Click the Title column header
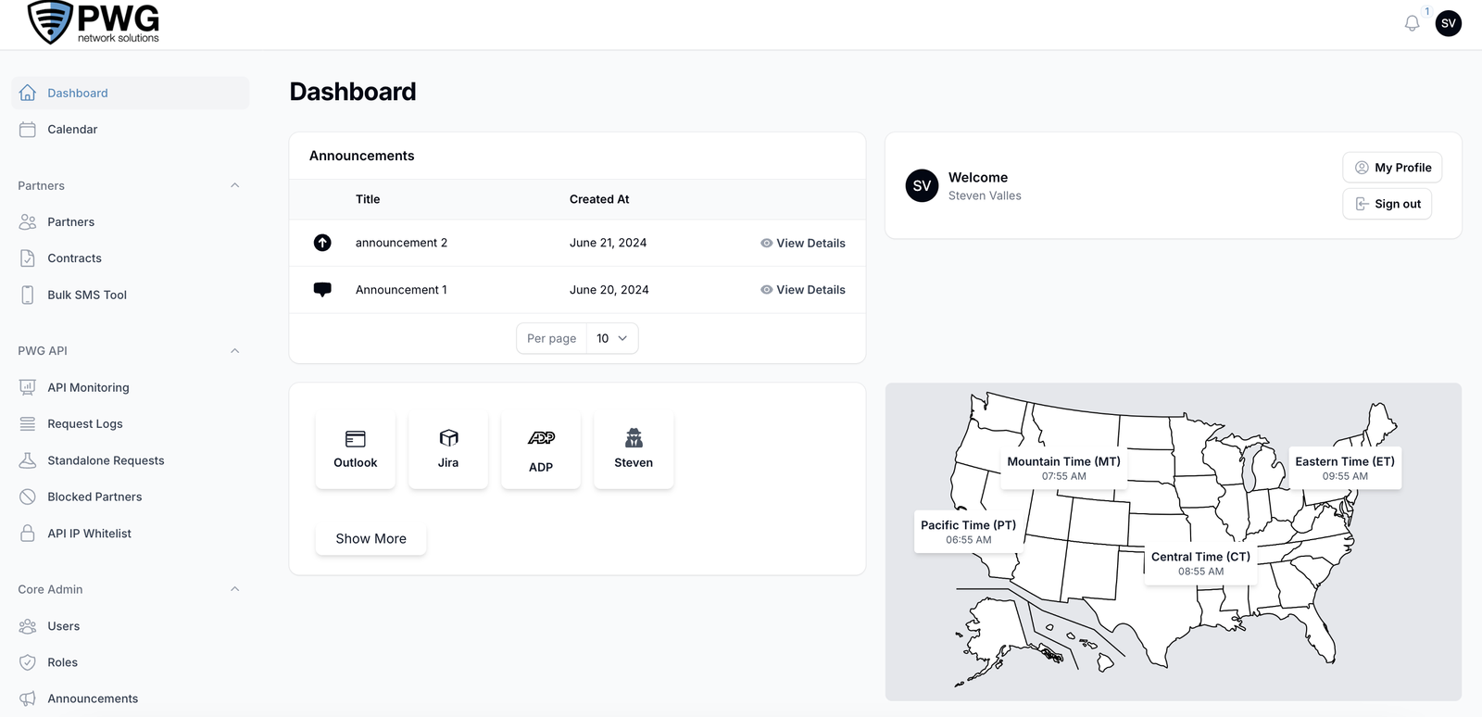 tap(368, 199)
